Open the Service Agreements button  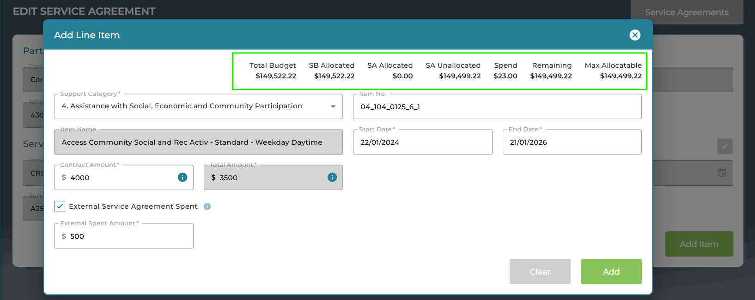click(686, 12)
